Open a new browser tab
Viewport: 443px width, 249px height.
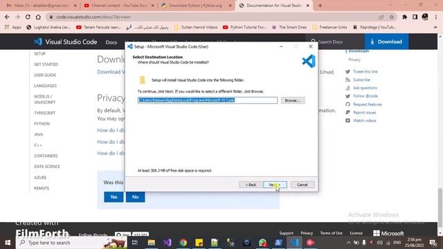point(320,6)
